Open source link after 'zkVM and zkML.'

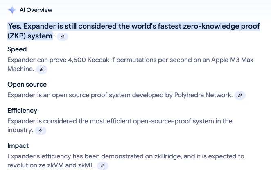click(x=103, y=166)
